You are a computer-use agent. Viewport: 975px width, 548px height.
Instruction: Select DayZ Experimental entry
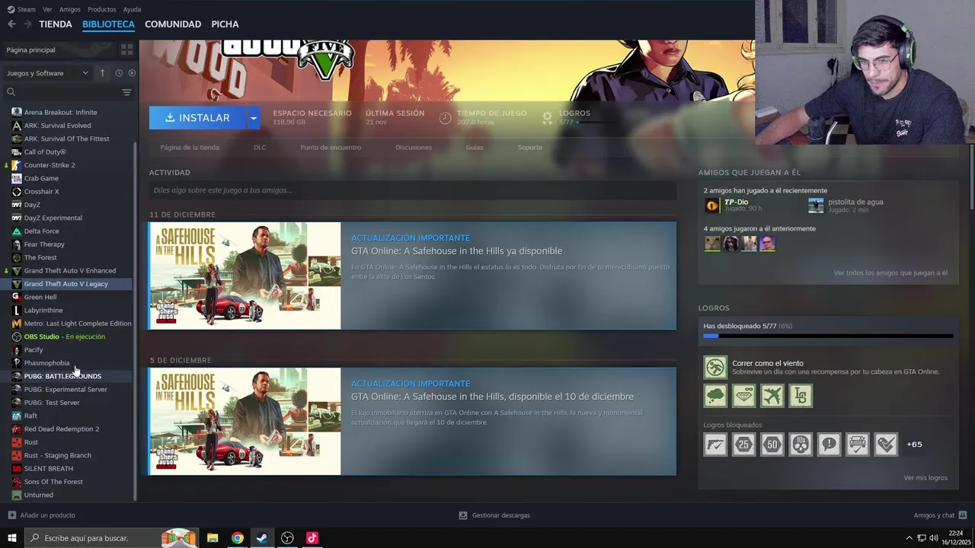pyautogui.click(x=53, y=218)
